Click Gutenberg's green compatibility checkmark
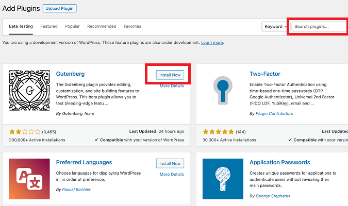Viewport: 348px width, 206px height. (96, 140)
